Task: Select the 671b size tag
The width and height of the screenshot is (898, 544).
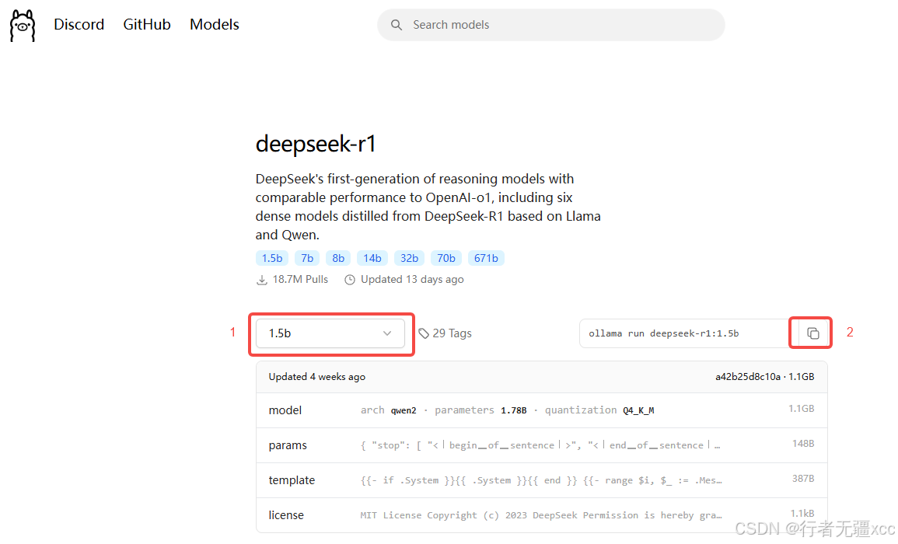Action: tap(486, 258)
